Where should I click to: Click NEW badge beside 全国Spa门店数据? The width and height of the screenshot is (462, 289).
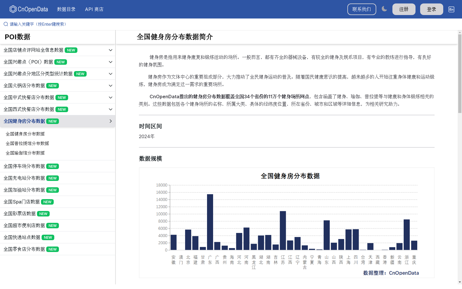coord(47,202)
